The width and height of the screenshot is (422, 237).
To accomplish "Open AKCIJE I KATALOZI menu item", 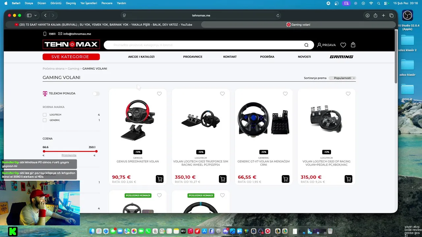I will (x=141, y=57).
